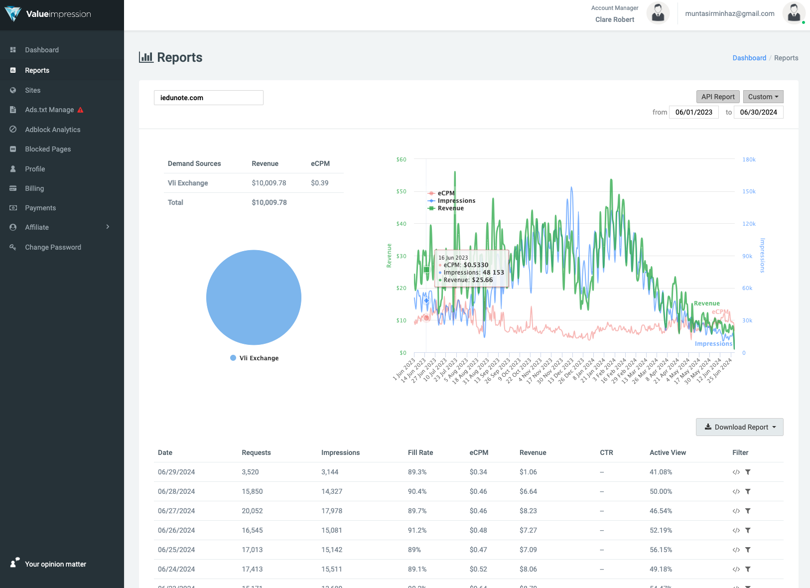Screen dimensions: 810x588
Task: Click the filter funnel icon for 06/26/2024
Action: point(748,531)
